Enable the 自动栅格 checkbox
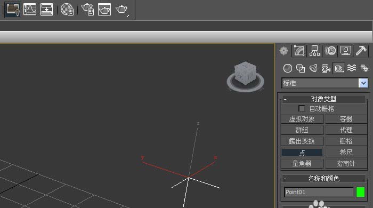The height and width of the screenshot is (208, 373). tap(302, 108)
